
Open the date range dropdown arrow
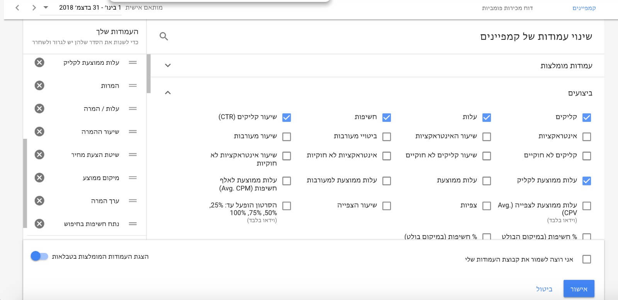(x=46, y=8)
